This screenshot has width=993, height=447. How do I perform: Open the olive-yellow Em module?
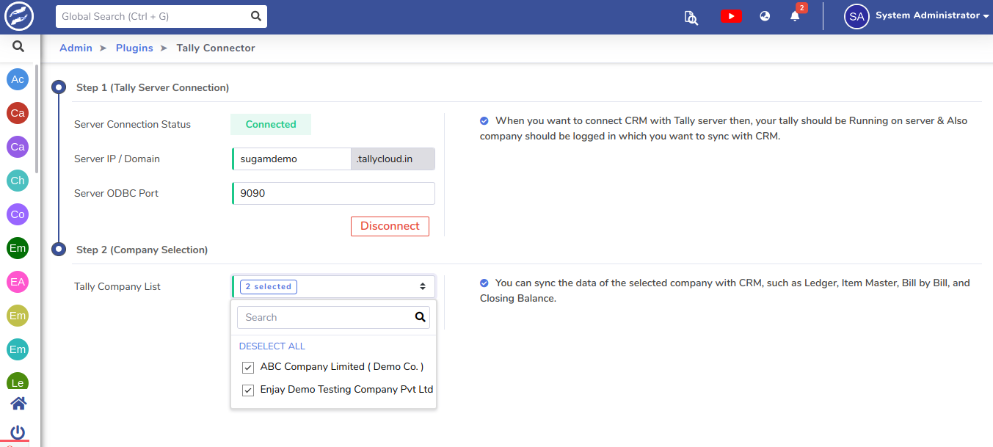(x=18, y=316)
